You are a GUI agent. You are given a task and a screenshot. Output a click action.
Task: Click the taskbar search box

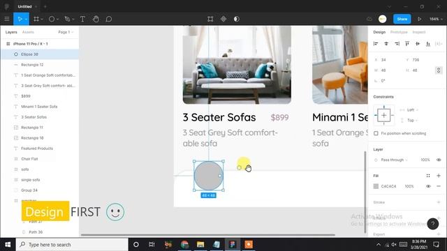coord(72,245)
